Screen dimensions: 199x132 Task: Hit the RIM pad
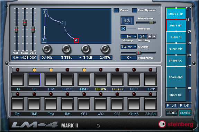coord(51,80)
